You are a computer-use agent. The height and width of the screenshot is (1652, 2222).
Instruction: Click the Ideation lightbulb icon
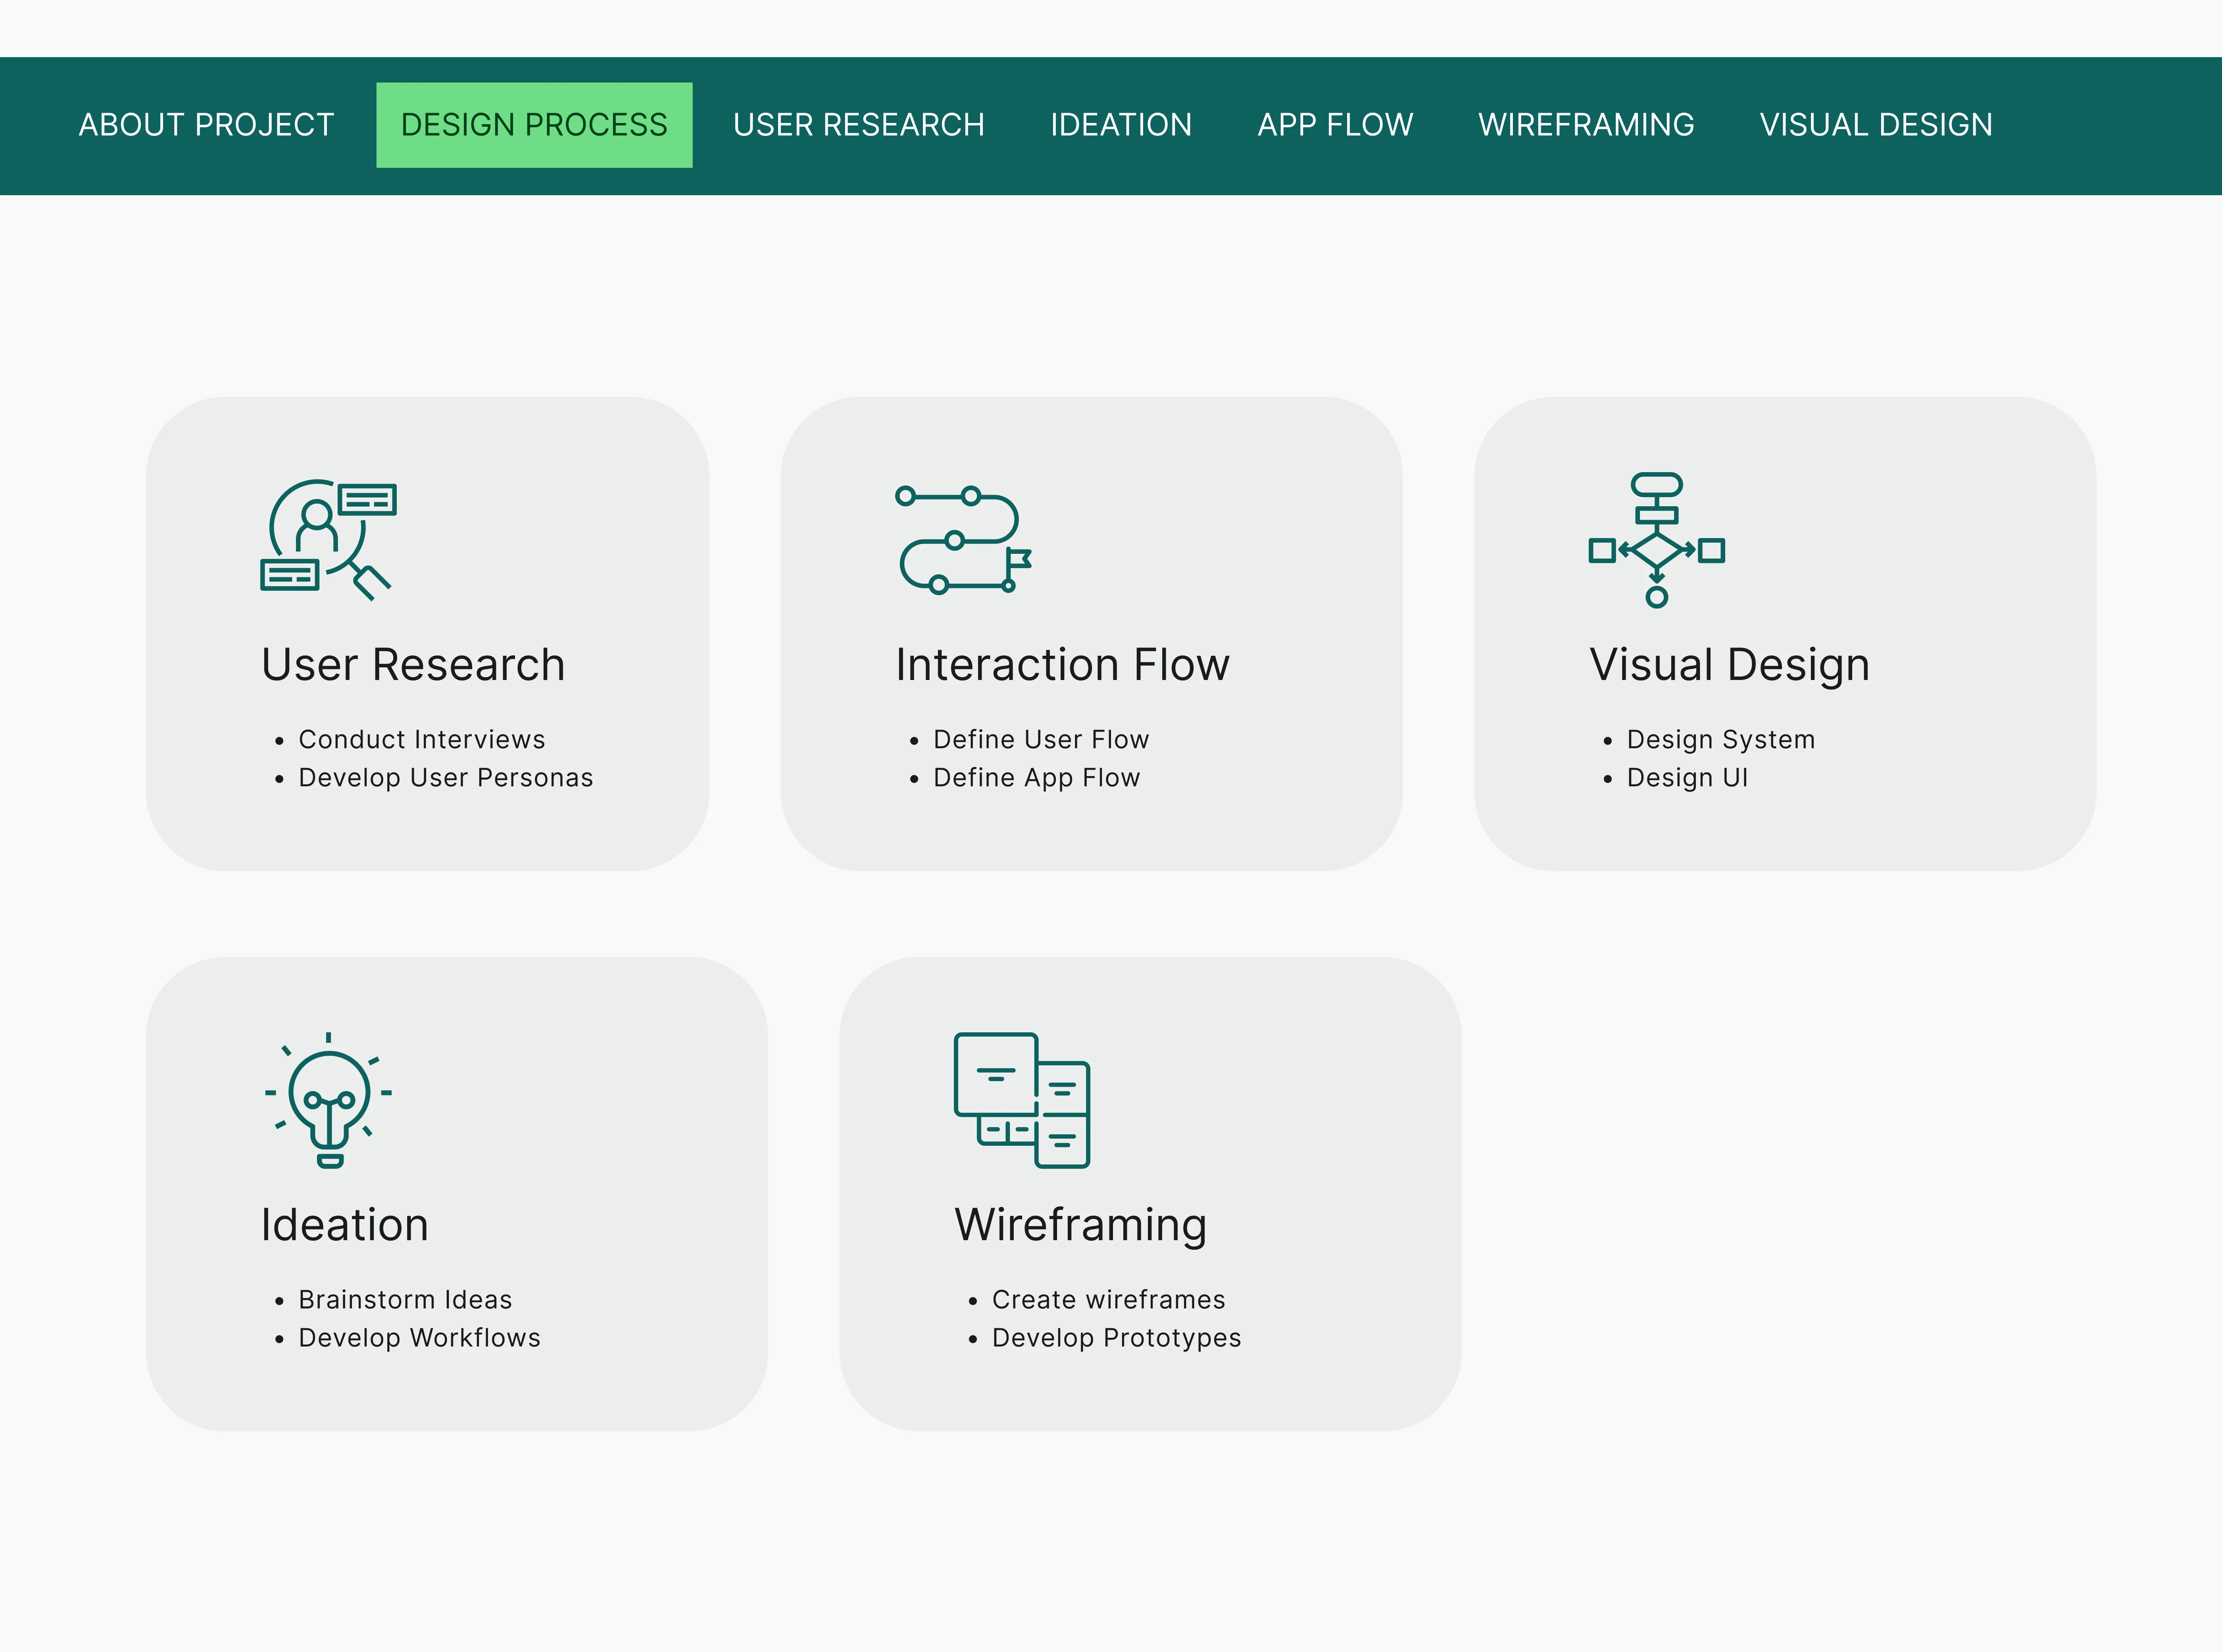pyautogui.click(x=328, y=1100)
